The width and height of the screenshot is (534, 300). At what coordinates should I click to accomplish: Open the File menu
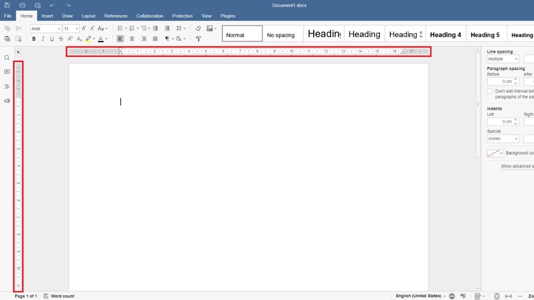click(8, 16)
